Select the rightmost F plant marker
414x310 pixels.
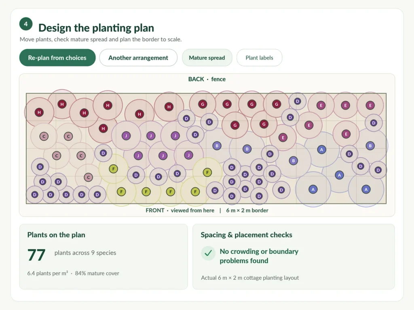207,172
